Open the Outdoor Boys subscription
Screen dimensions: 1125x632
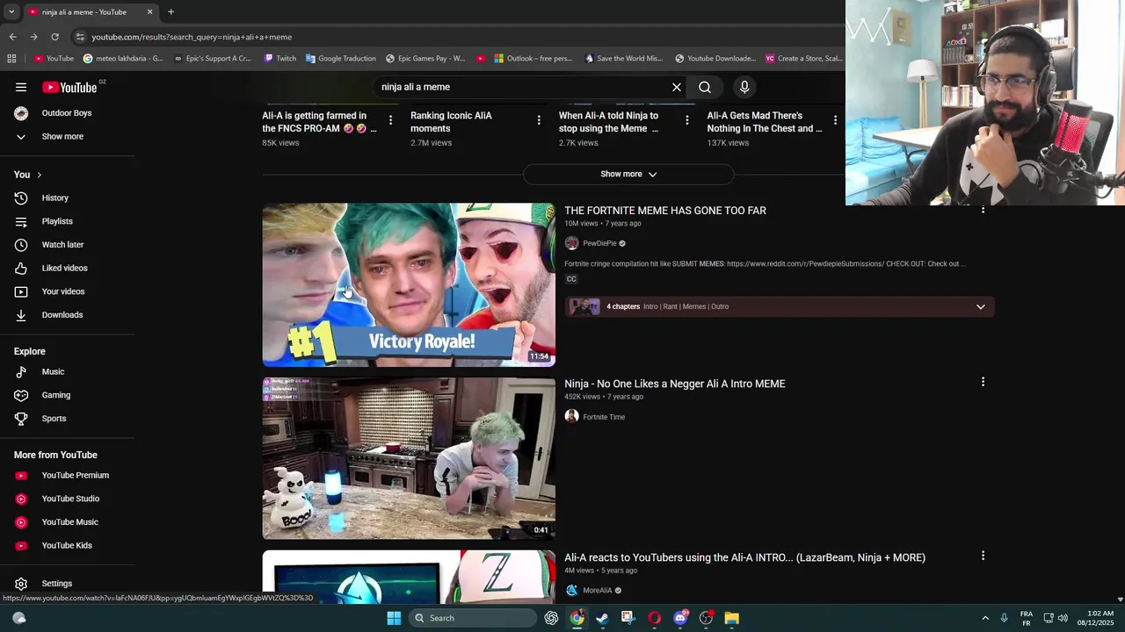pos(67,112)
